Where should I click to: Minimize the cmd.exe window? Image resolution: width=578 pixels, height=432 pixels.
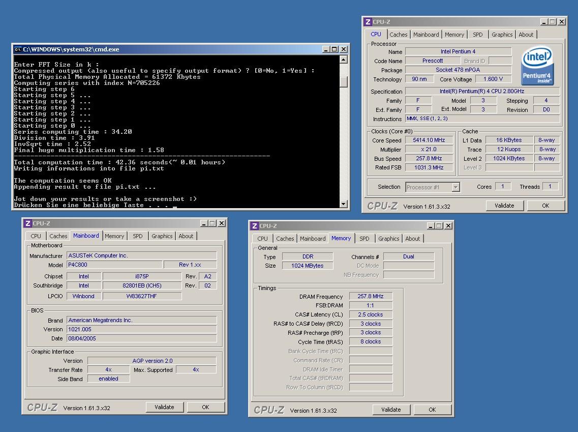(326, 49)
